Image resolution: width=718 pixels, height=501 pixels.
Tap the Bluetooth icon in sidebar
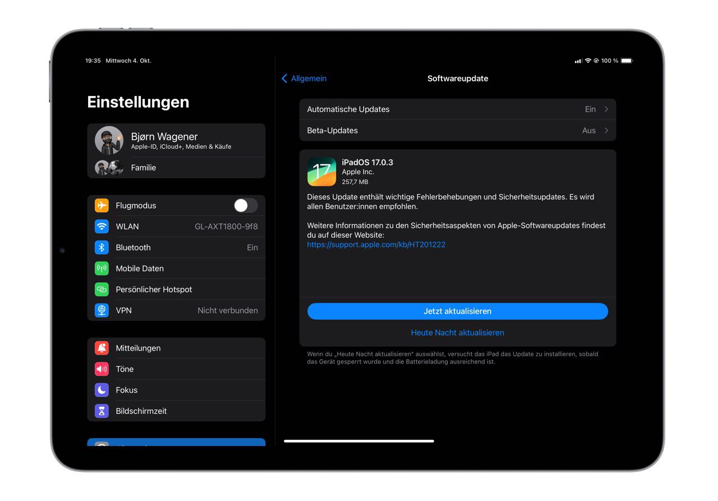click(x=102, y=247)
